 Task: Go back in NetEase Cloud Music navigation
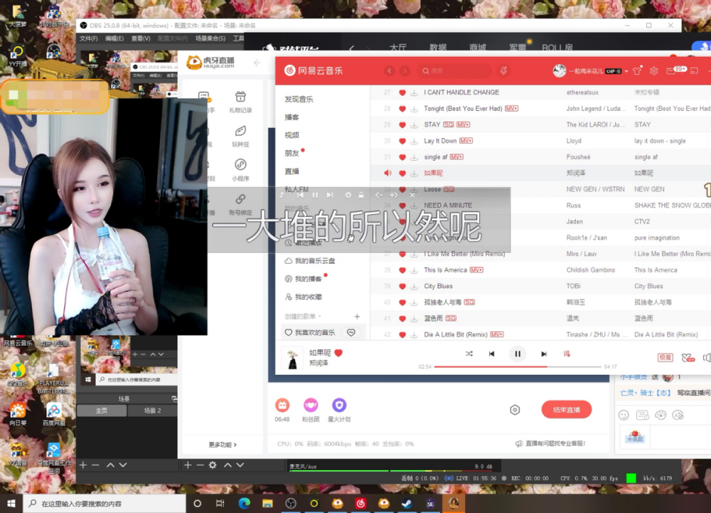click(389, 70)
